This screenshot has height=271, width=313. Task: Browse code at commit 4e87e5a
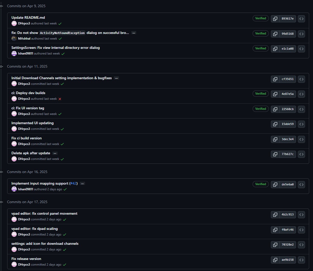pos(301,94)
